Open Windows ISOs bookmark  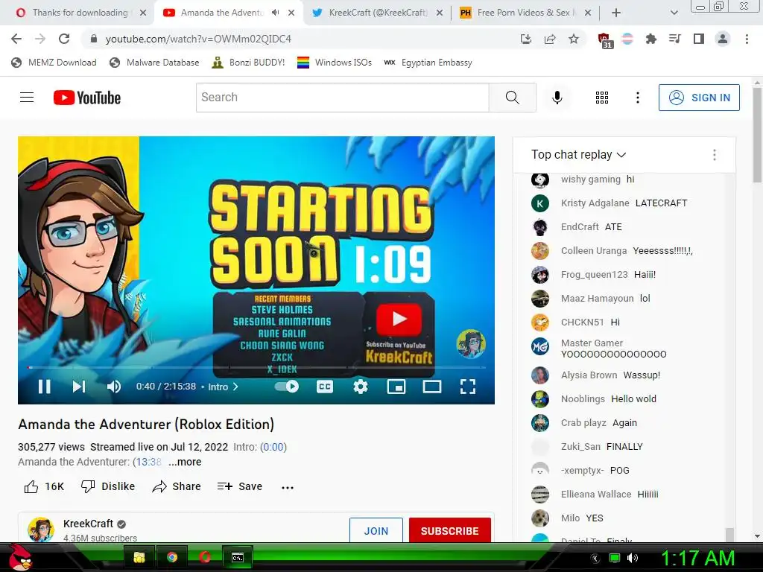coord(335,63)
